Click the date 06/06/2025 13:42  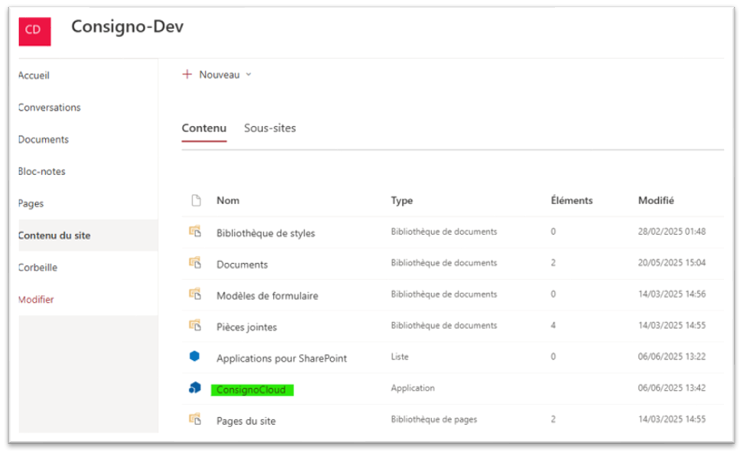coord(671,388)
